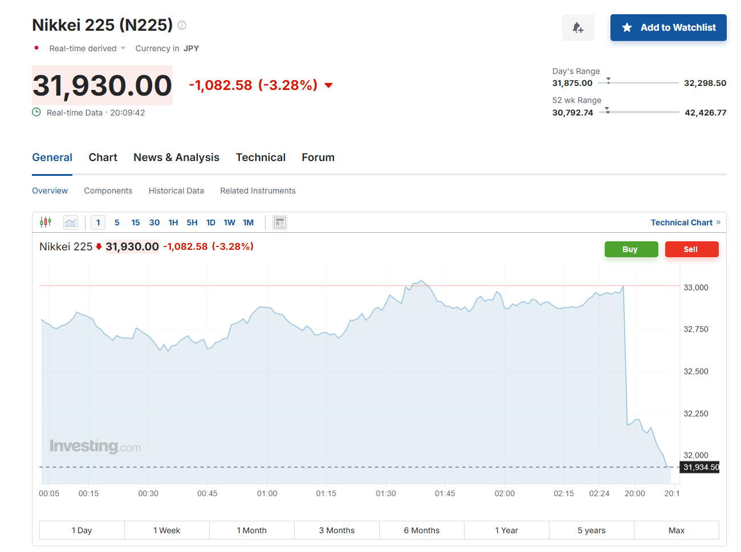Show the 6 Months chart range

422,530
